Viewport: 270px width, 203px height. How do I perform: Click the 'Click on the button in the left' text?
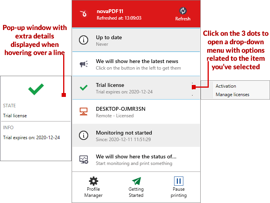click(138, 68)
